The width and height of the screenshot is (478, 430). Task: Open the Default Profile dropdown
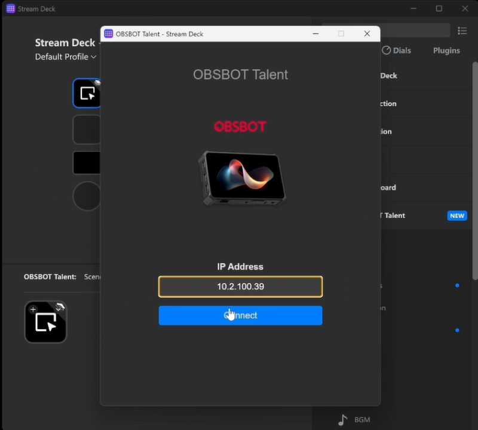[66, 57]
